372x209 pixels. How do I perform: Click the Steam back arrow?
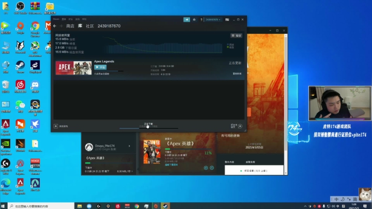click(55, 26)
